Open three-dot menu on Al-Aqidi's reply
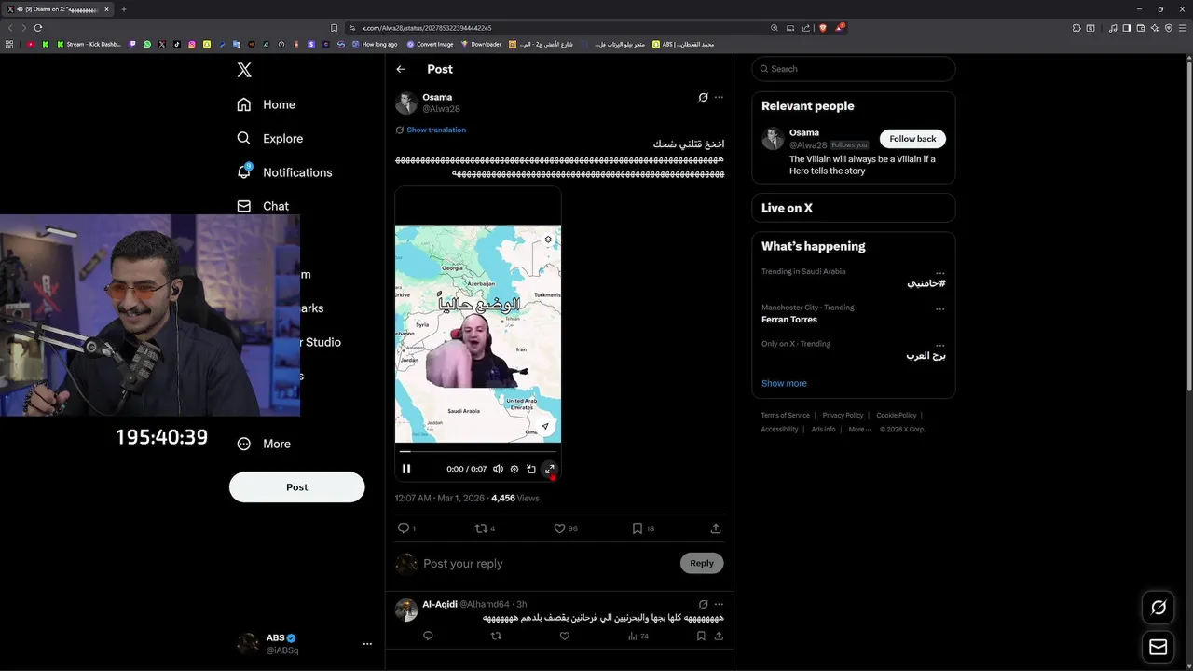The width and height of the screenshot is (1193, 671). 719,604
